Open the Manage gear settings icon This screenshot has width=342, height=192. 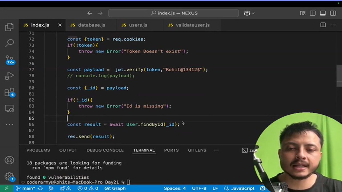coord(9,176)
